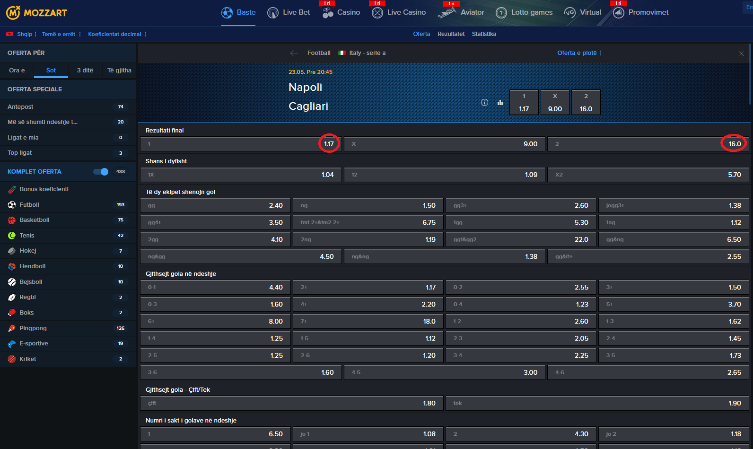
Task: Open the Aviator plane icon
Action: click(x=447, y=13)
